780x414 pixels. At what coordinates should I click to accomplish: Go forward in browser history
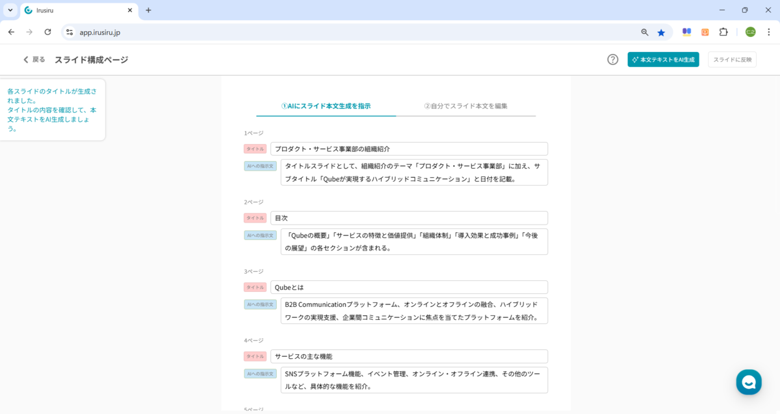tap(29, 32)
